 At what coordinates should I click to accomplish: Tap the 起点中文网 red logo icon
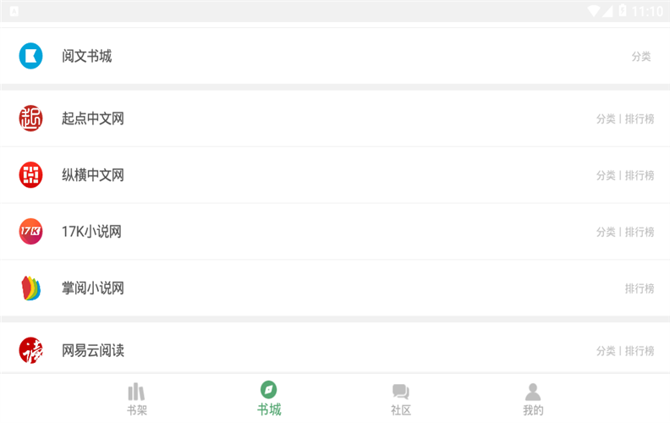(x=30, y=118)
